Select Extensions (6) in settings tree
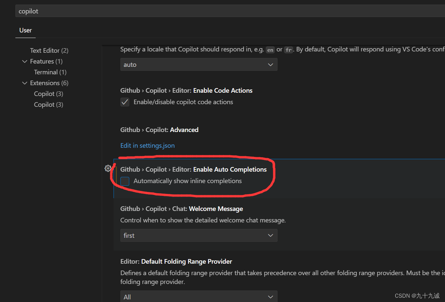This screenshot has width=445, height=302. click(49, 83)
